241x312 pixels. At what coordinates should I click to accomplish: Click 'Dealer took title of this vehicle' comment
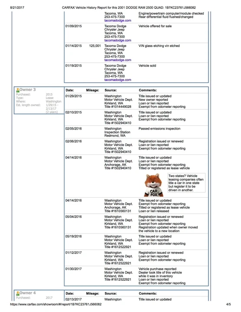pos(160,273)
